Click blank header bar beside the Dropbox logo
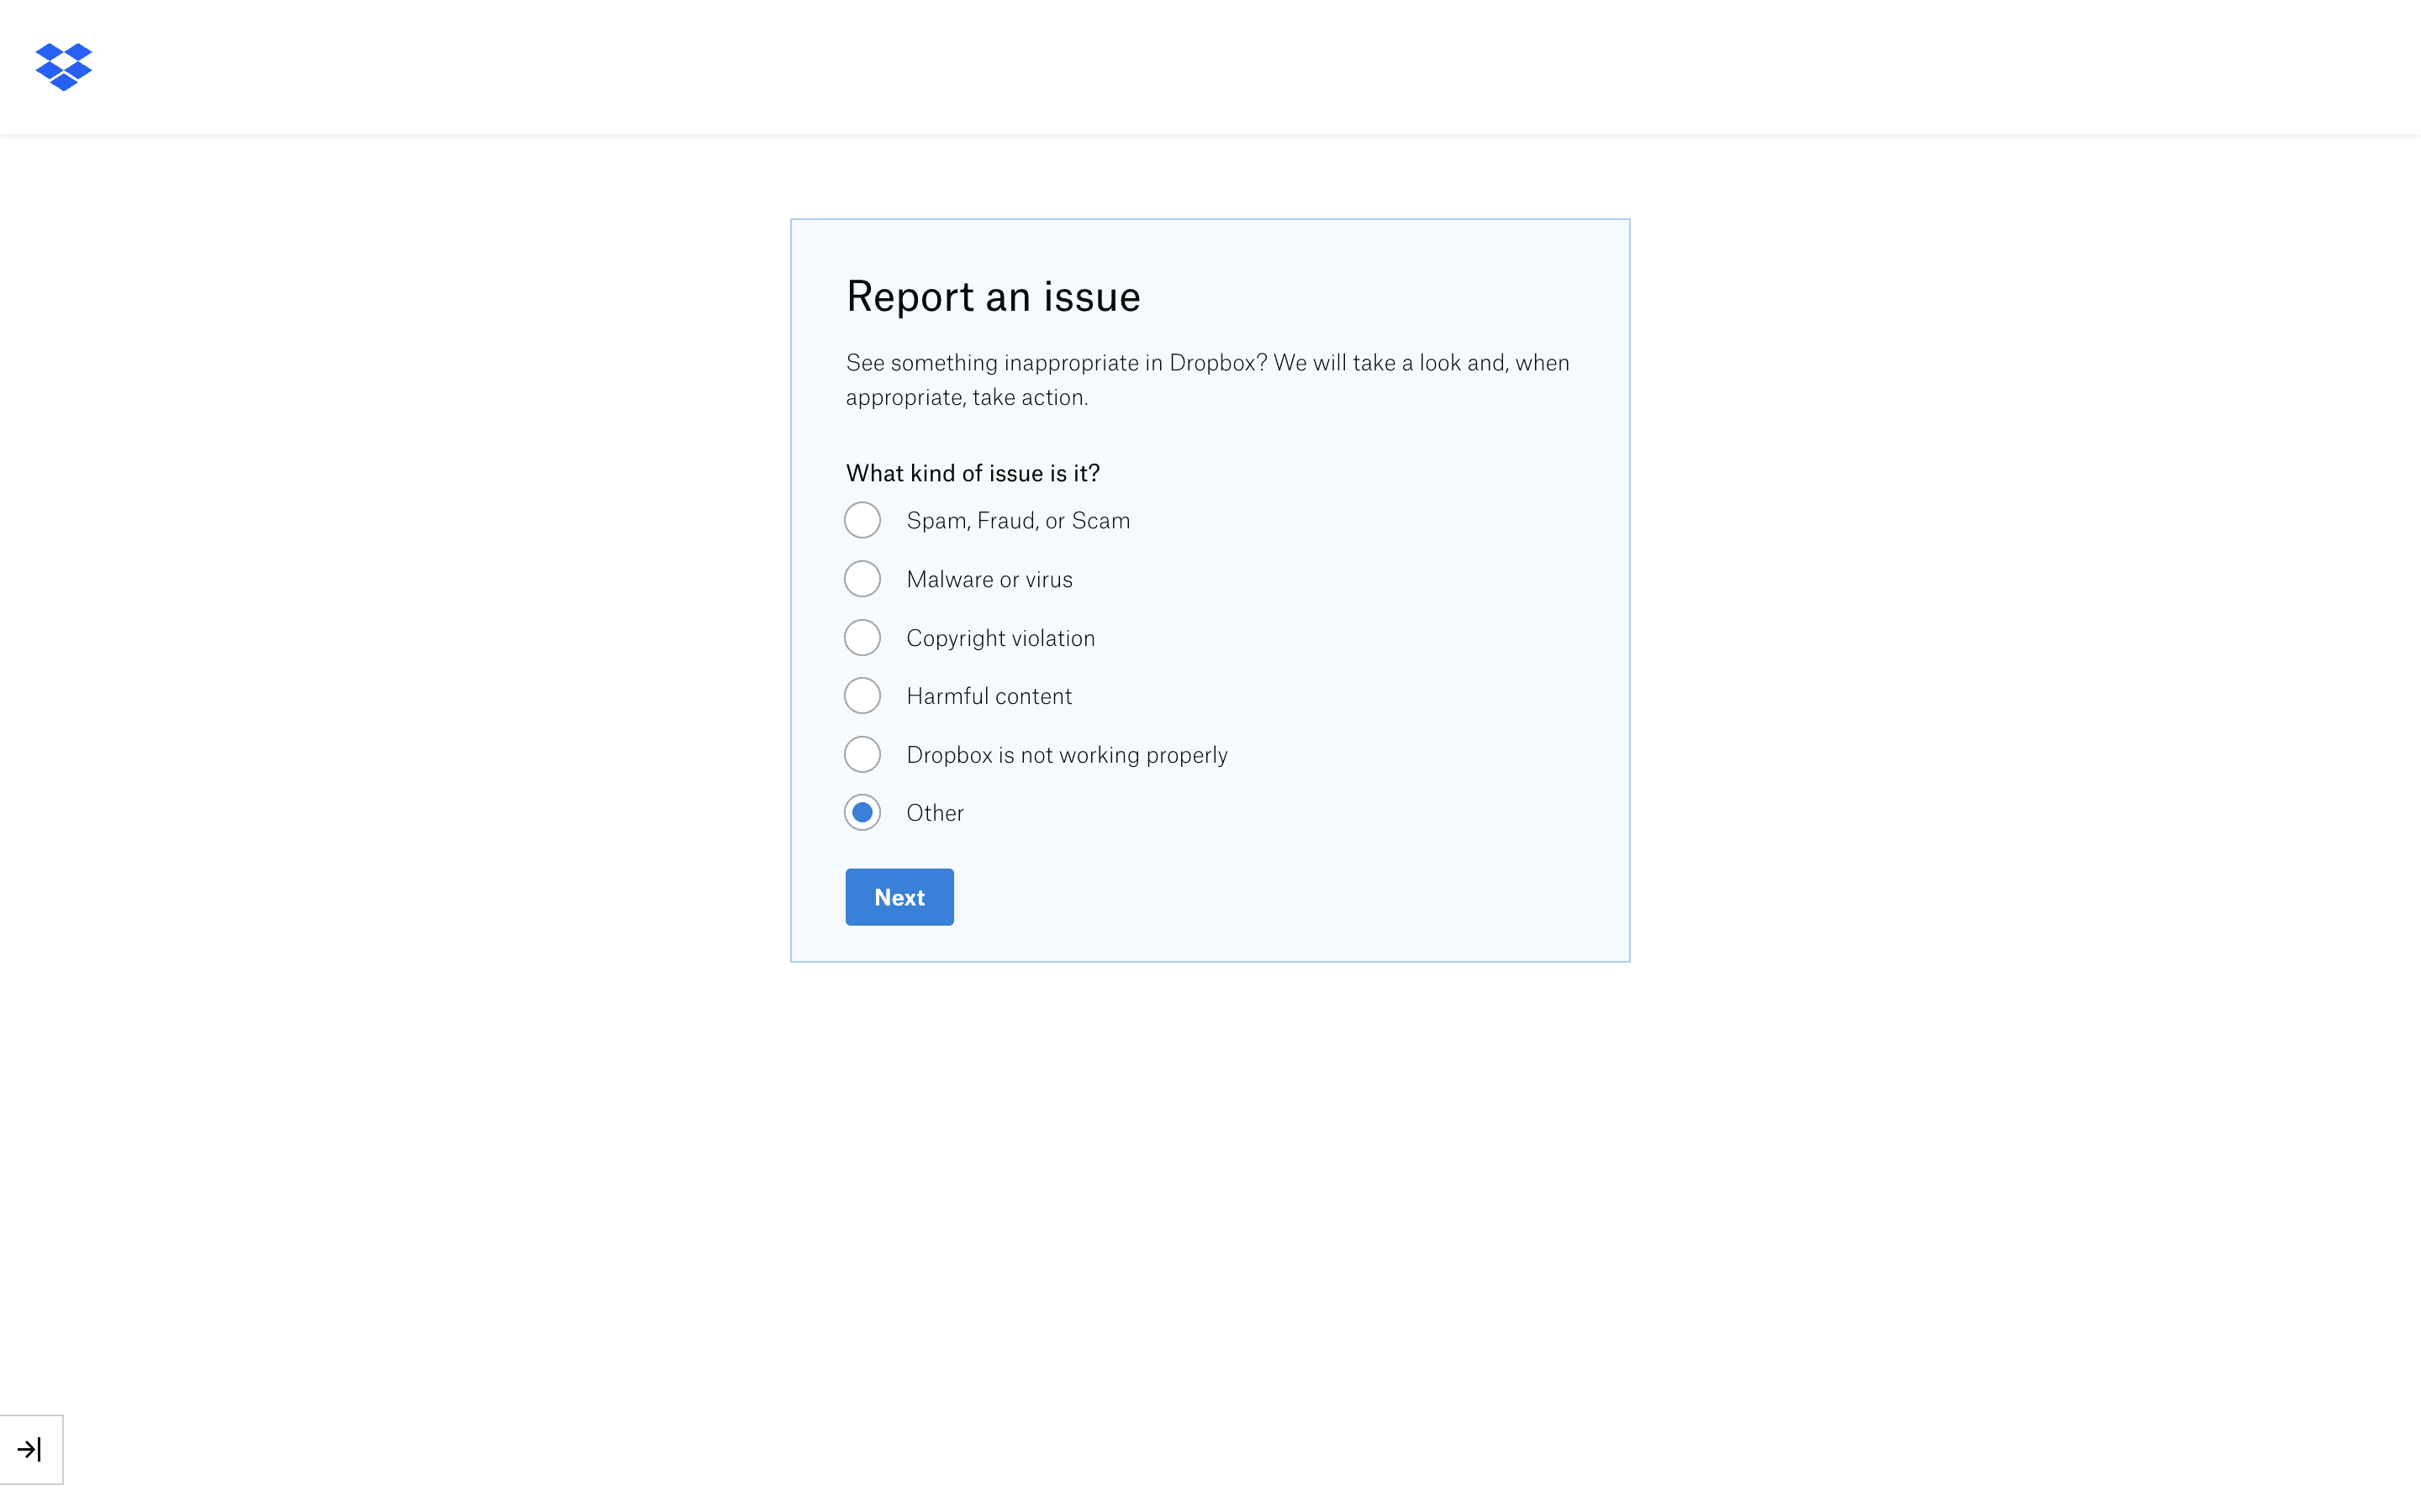 pos(1200,67)
